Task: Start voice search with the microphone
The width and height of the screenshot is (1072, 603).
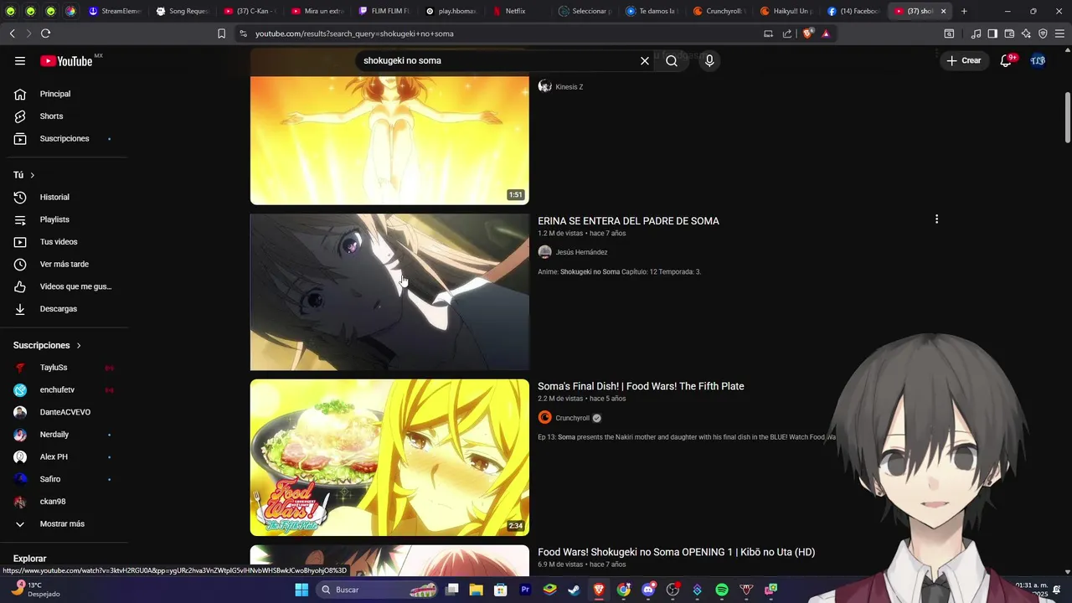Action: coord(709,60)
